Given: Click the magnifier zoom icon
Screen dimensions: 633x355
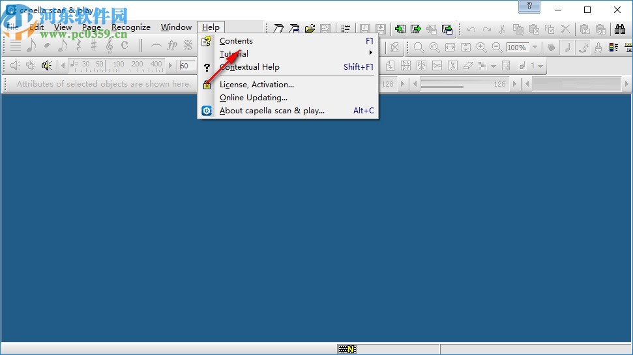Looking at the screenshot, I should click(x=419, y=47).
